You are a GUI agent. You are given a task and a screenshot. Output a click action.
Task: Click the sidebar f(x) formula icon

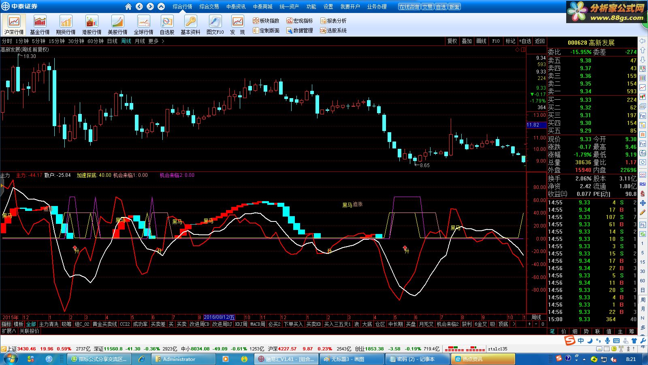[x=643, y=153]
